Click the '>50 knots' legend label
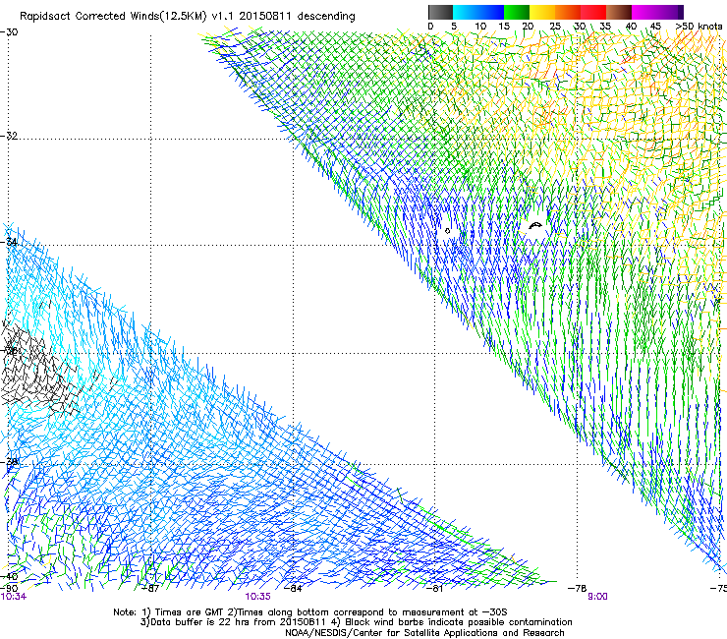This screenshot has height=639, width=727. point(699,26)
